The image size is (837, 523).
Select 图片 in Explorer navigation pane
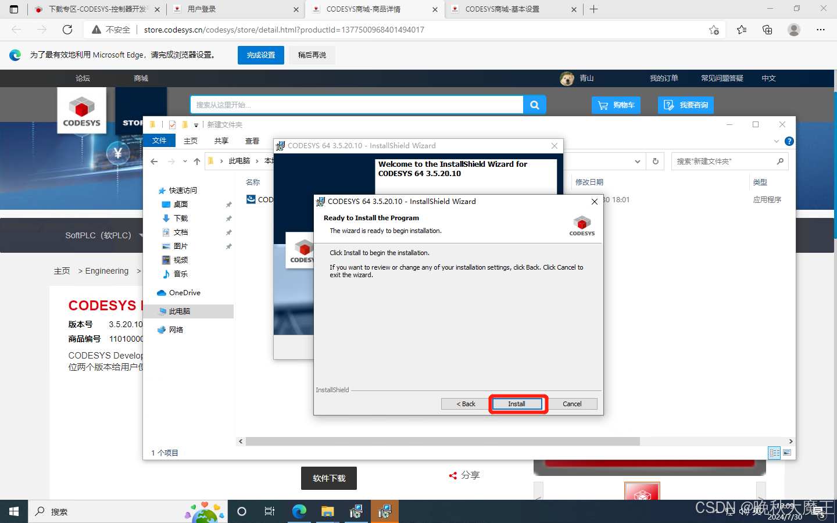pos(180,246)
